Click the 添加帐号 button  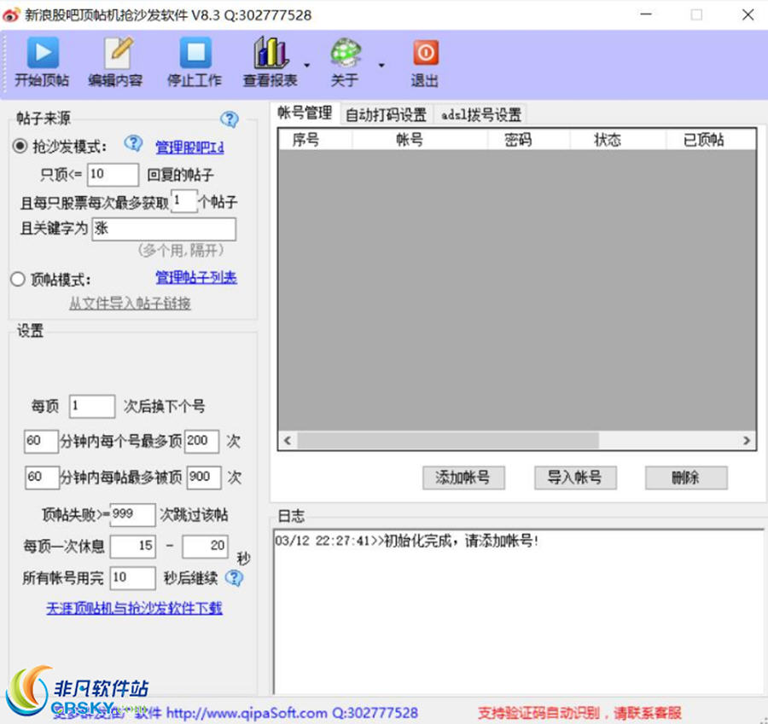463,478
